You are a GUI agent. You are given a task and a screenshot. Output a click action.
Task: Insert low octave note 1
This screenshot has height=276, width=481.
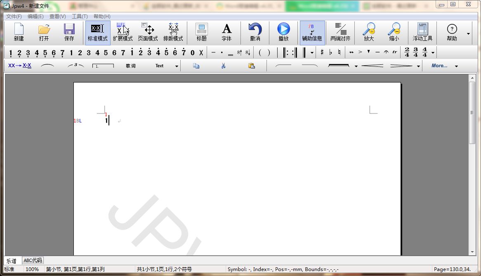coord(10,53)
